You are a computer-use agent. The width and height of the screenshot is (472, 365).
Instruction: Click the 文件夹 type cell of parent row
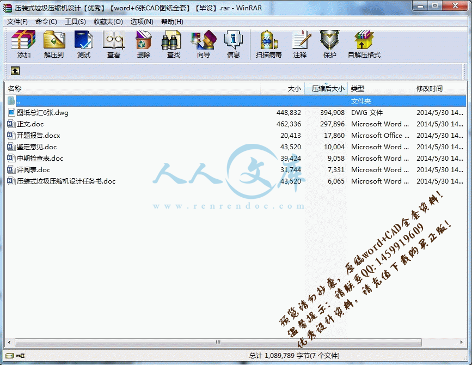(x=360, y=101)
